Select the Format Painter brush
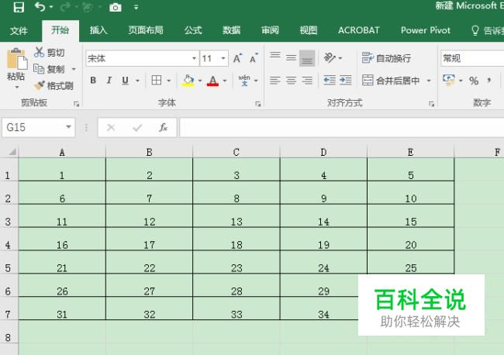Viewport: 504px width, 355px height. point(54,86)
